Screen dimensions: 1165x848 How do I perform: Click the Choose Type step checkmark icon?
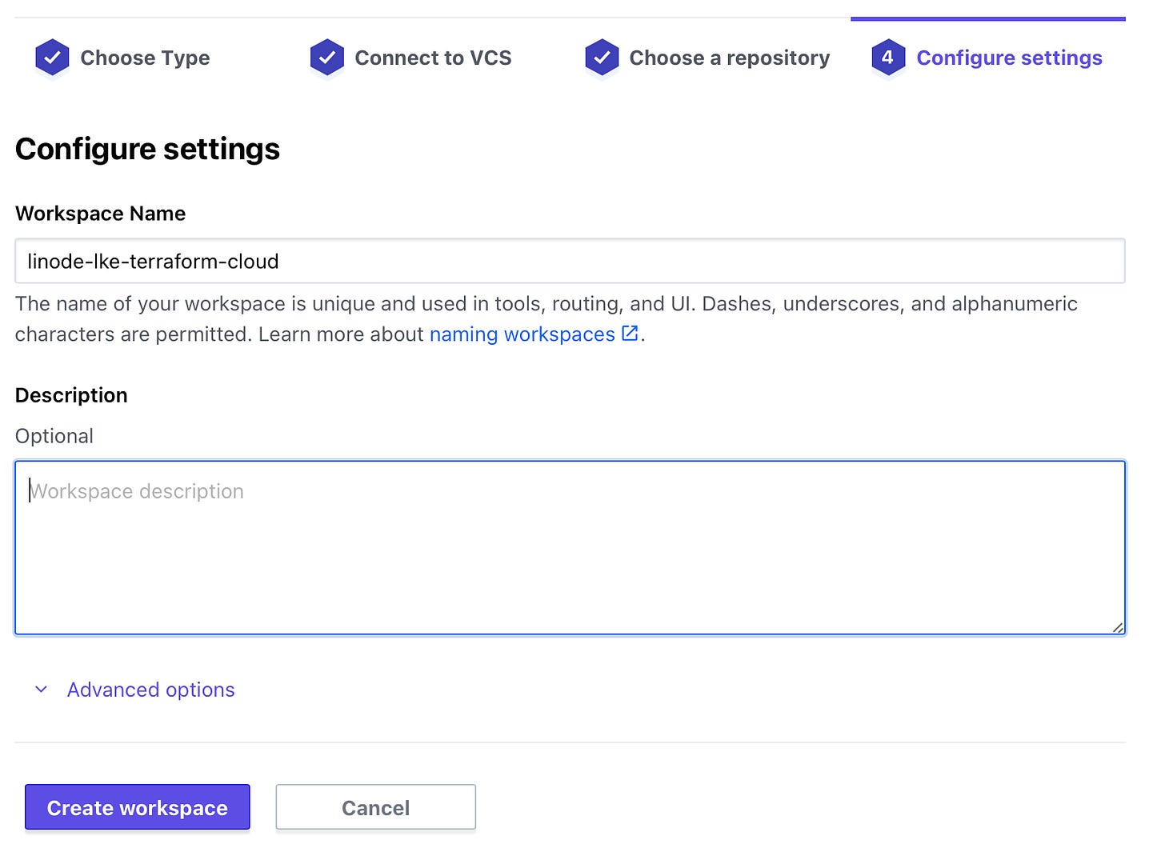[52, 58]
